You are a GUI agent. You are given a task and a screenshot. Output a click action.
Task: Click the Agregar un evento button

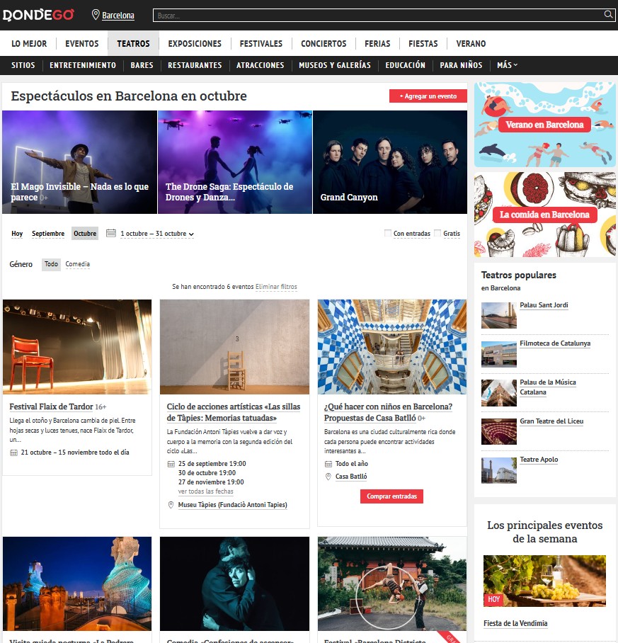428,96
